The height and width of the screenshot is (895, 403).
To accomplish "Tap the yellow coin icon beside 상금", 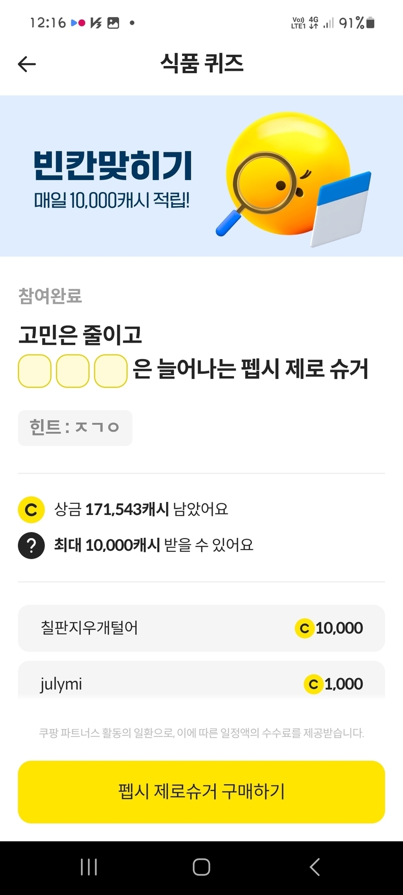I will 31,510.
